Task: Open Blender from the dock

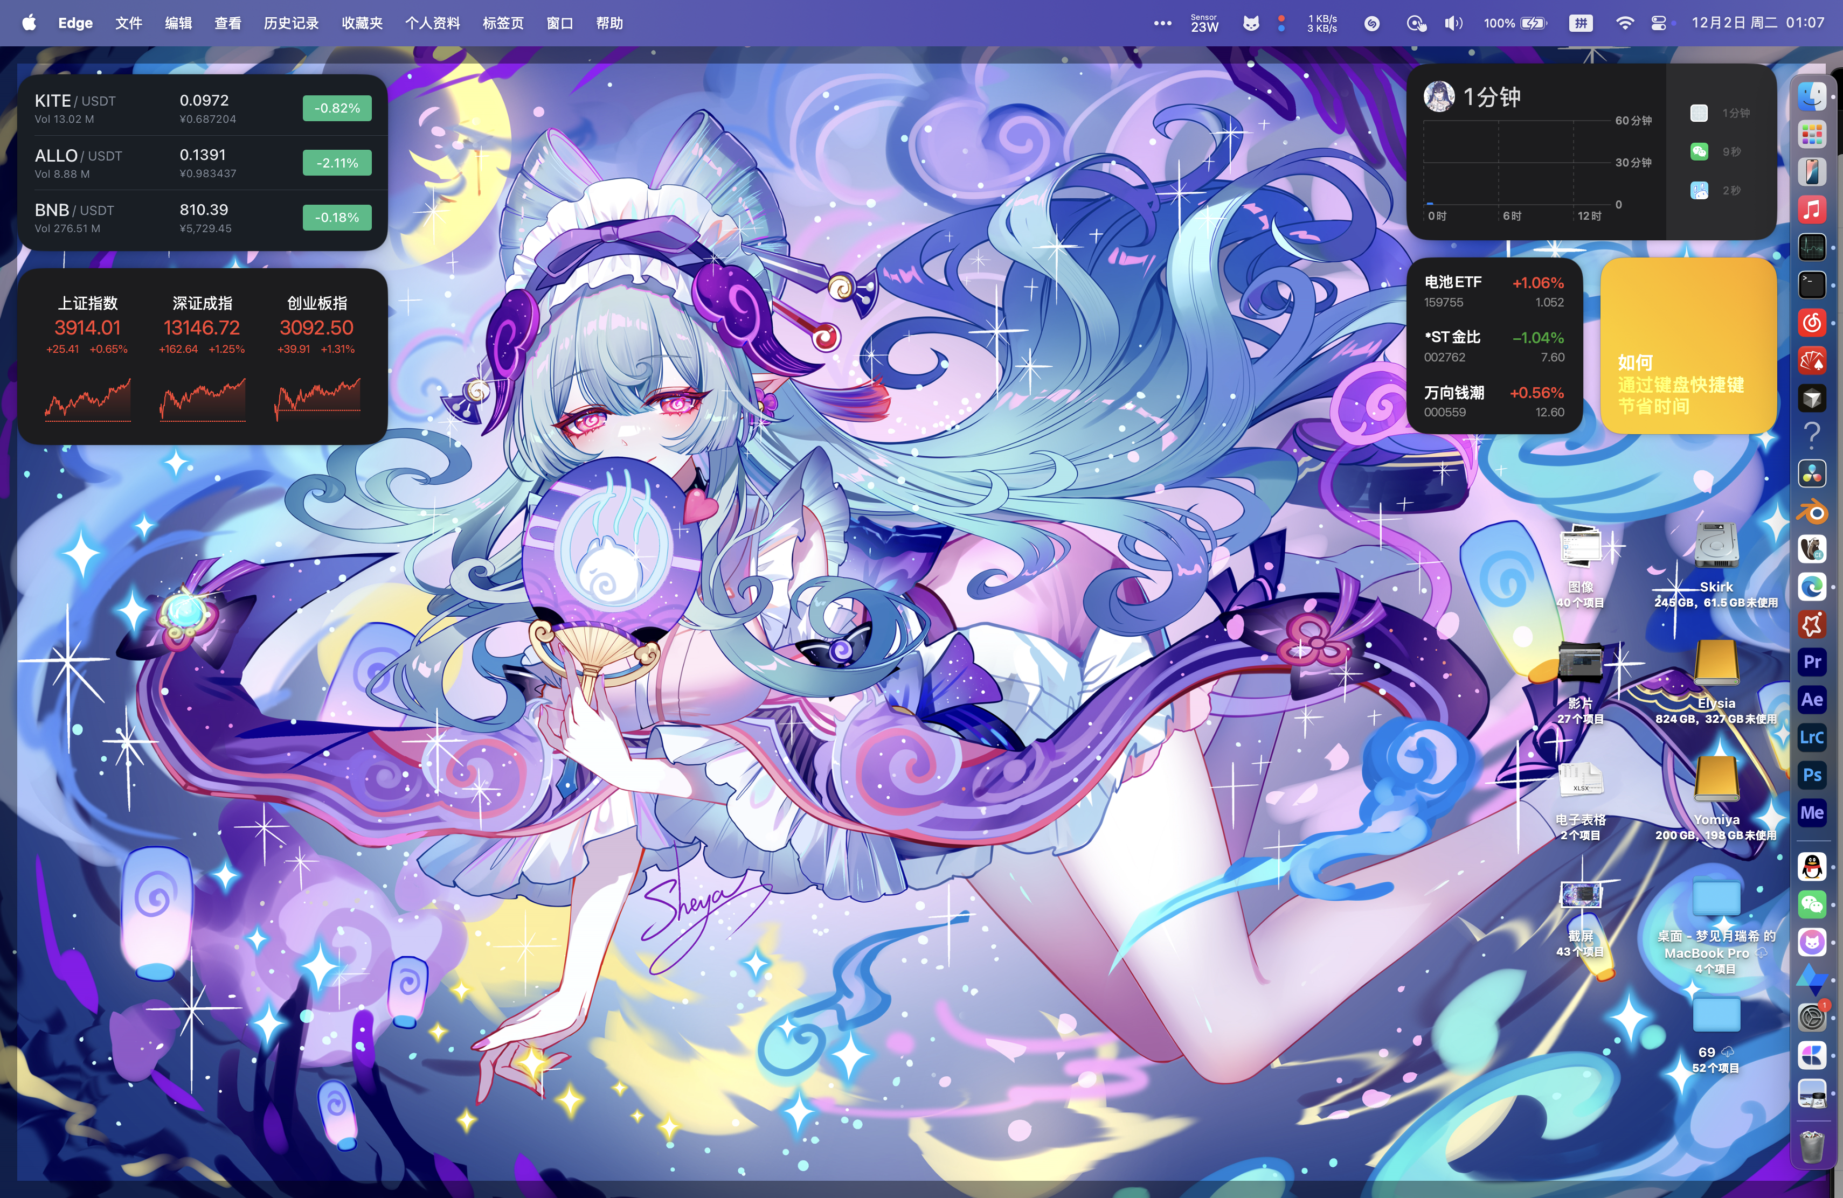Action: [x=1812, y=512]
